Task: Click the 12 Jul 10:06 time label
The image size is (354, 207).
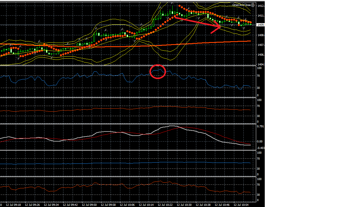Action: (x=127, y=205)
